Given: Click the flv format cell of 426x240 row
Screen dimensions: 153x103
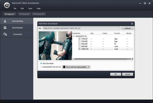Looking at the screenshot, I should click(115, 44).
